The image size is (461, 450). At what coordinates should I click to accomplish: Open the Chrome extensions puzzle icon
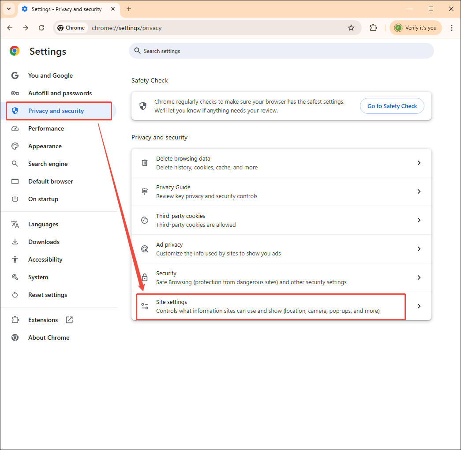[x=373, y=27]
